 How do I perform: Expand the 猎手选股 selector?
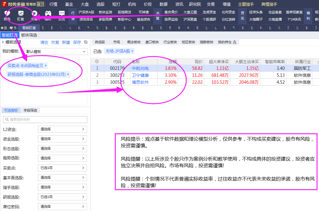coord(62,187)
